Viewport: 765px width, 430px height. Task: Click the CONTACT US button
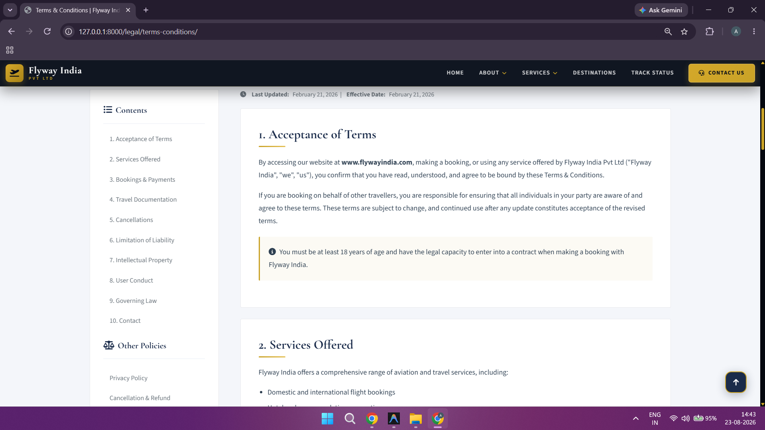click(x=721, y=73)
